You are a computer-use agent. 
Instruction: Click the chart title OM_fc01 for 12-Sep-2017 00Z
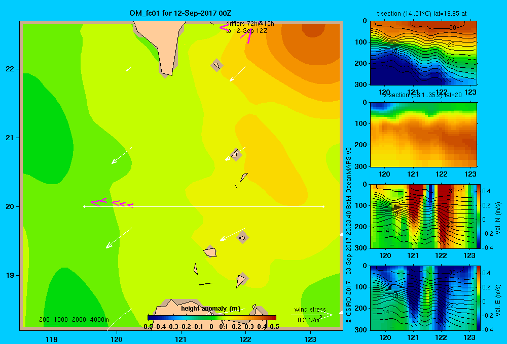[x=180, y=13]
